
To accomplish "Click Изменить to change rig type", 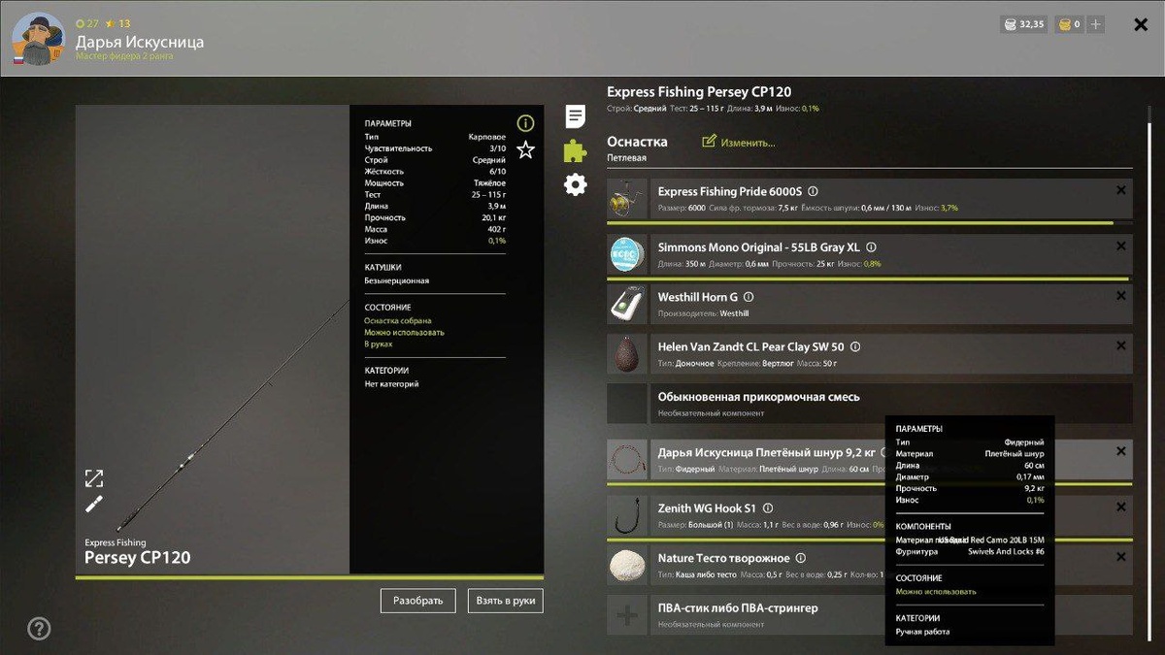I will [x=739, y=142].
